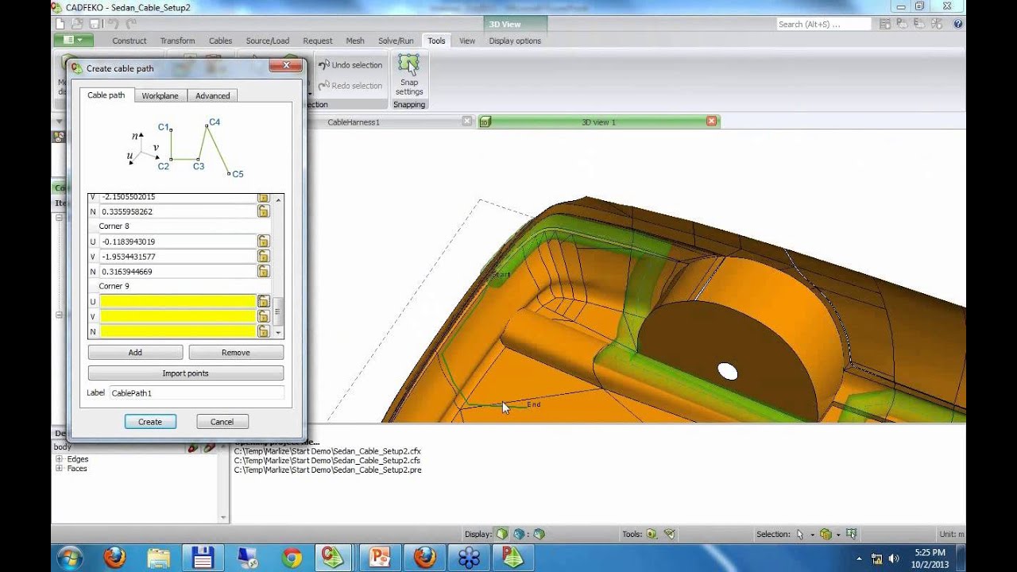The image size is (1017, 572).
Task: Toggle lock on Corner 8 N coordinate
Action: (x=263, y=272)
